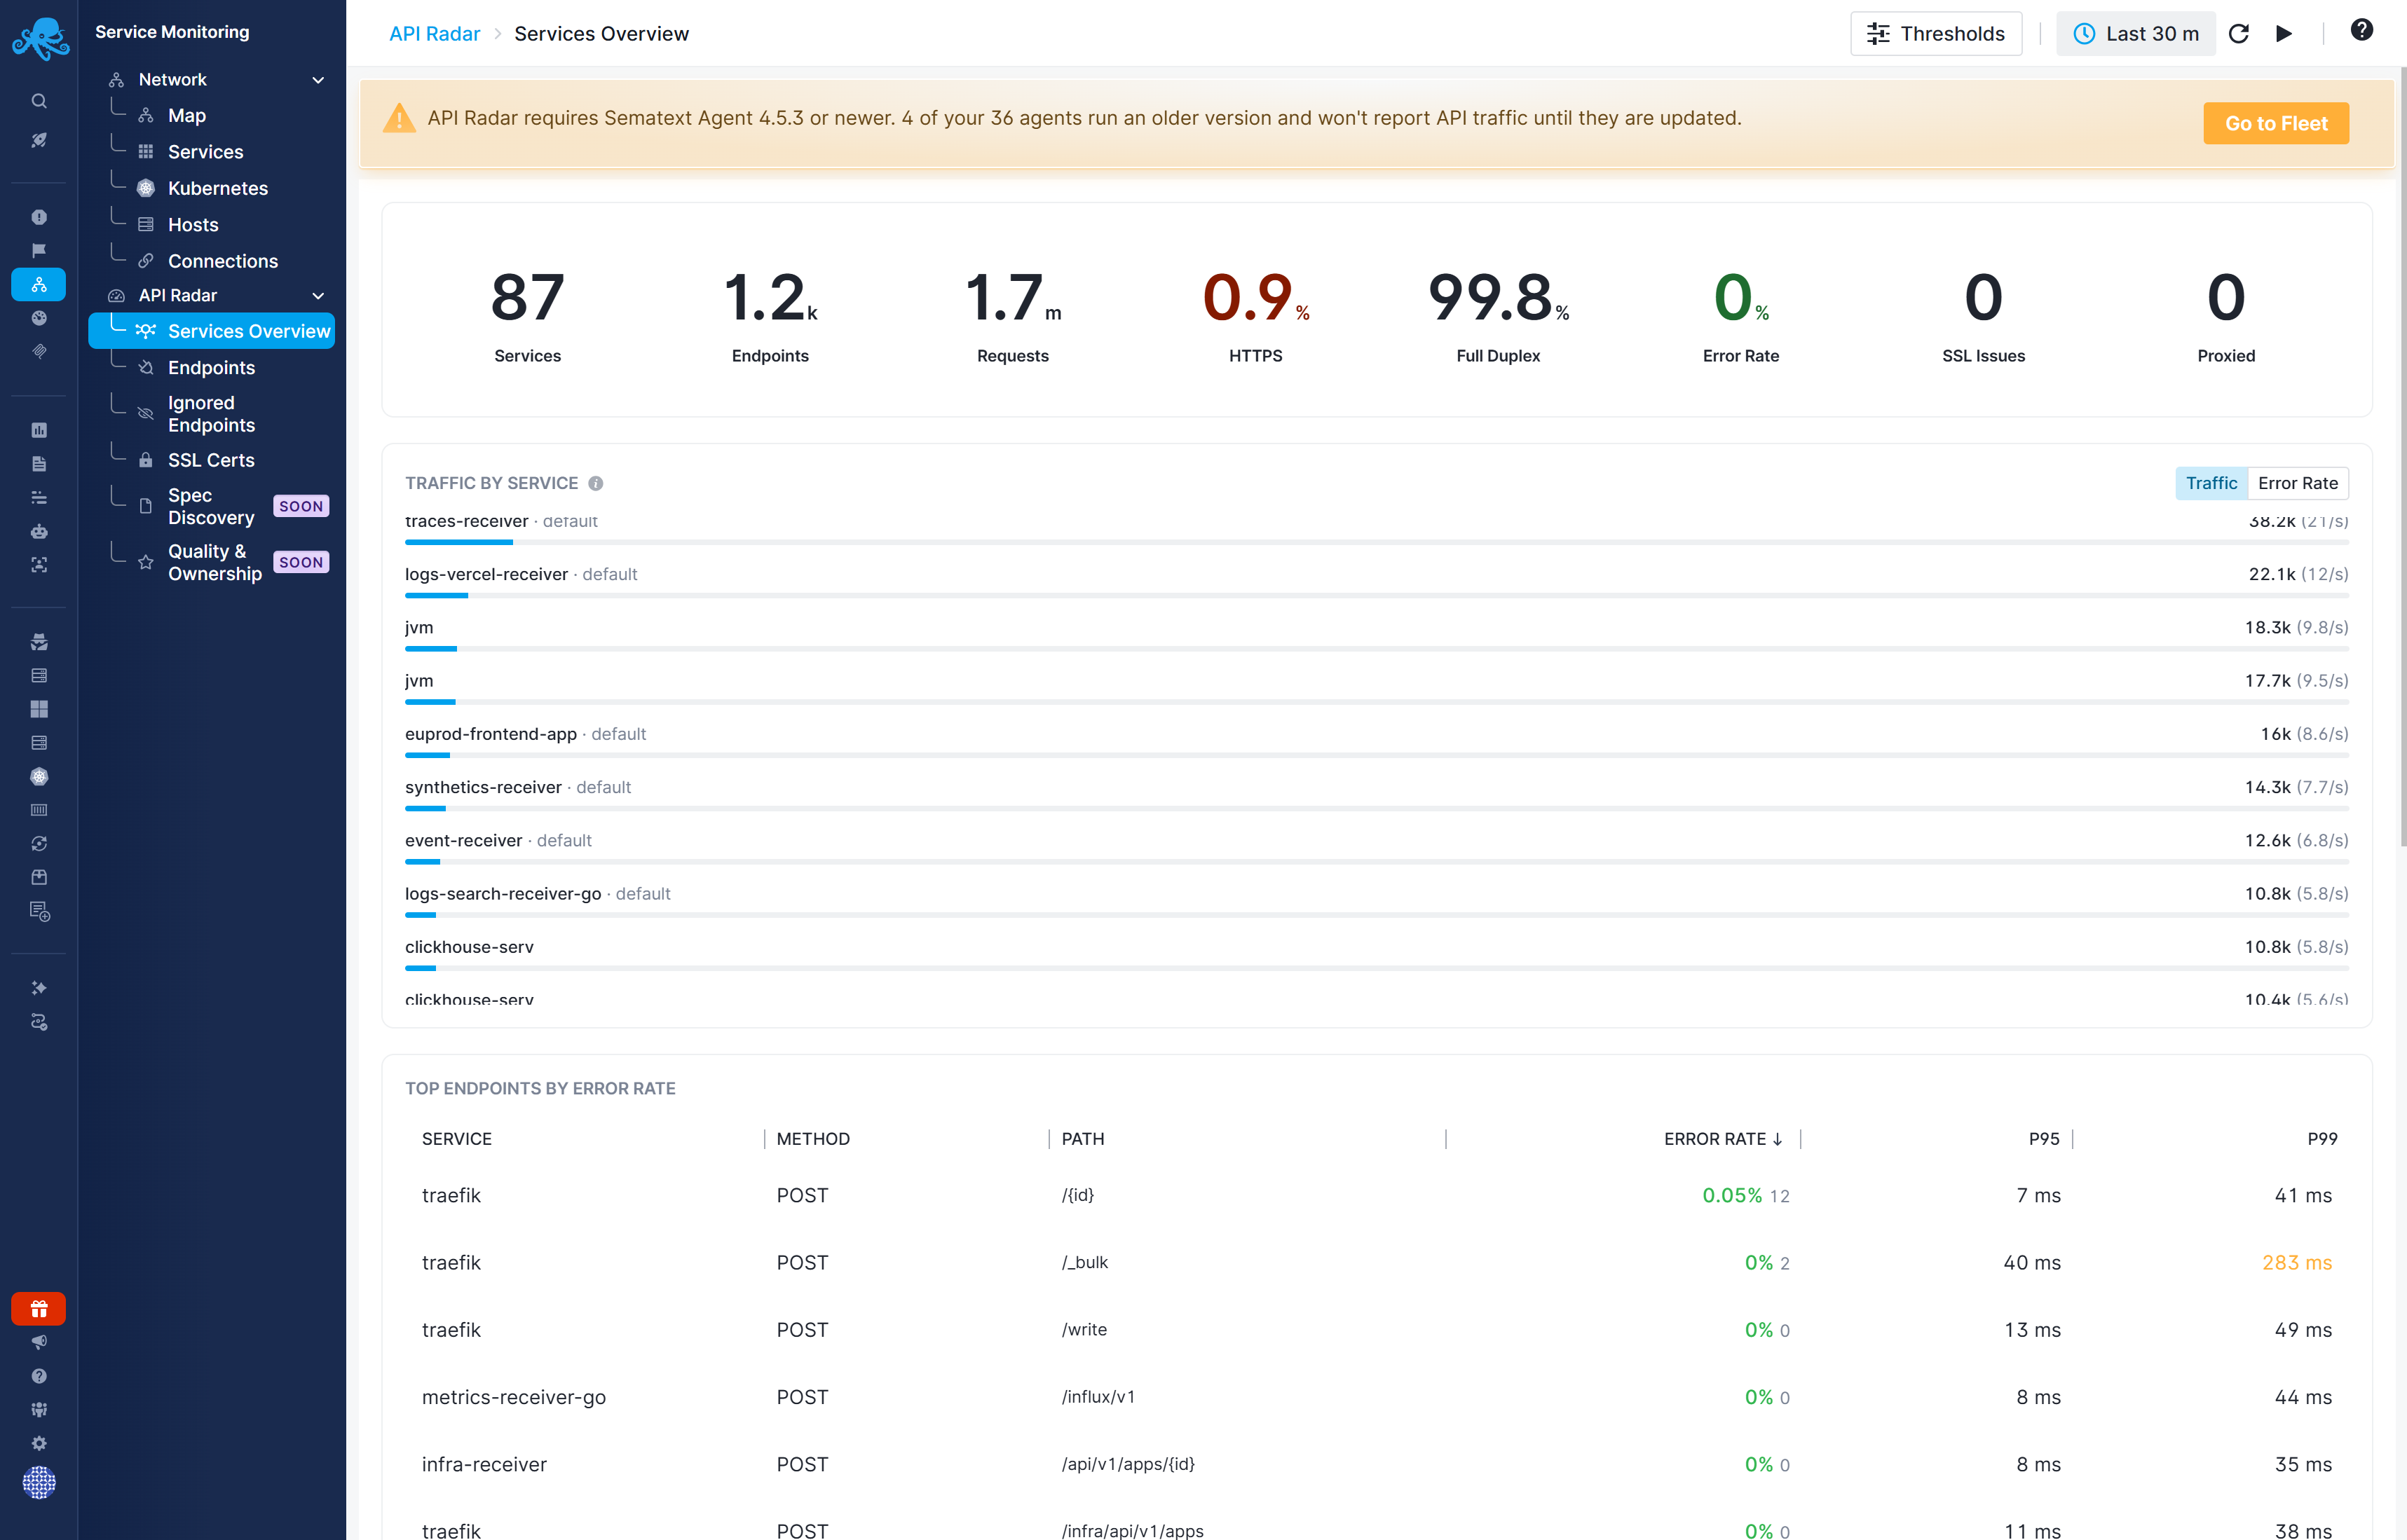Viewport: 2407px width, 1540px height.
Task: Click the metrics-receiver-go service cell
Action: click(x=513, y=1397)
